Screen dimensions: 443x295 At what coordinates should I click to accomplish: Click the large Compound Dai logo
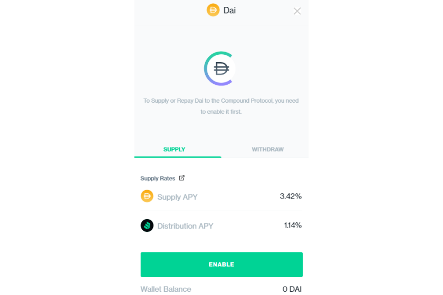click(x=220, y=68)
